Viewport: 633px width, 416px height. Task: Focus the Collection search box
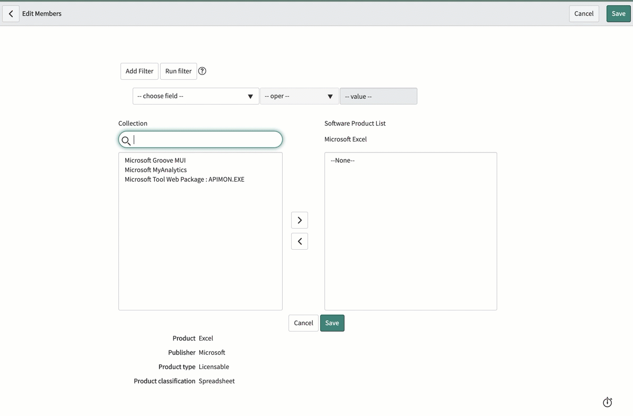point(200,139)
